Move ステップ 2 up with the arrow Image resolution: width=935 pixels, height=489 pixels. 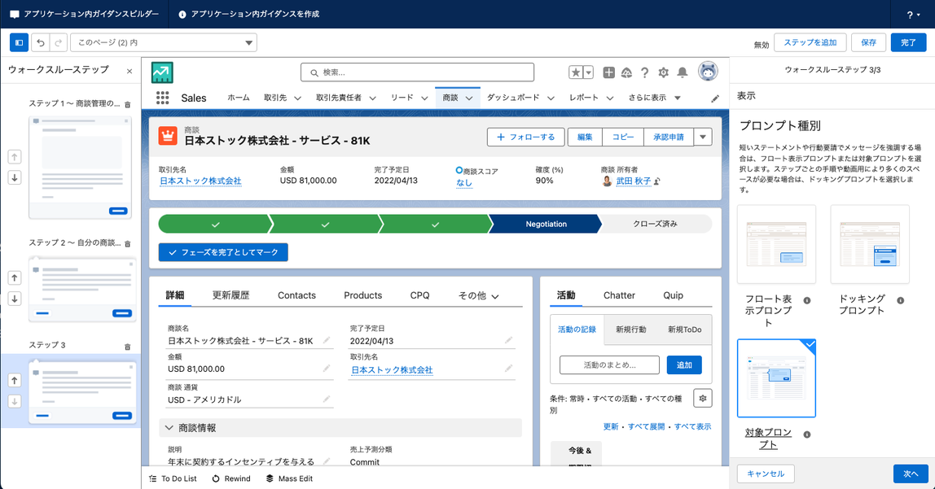15,277
